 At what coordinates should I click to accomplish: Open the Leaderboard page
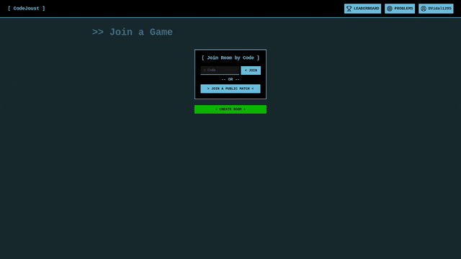[362, 9]
